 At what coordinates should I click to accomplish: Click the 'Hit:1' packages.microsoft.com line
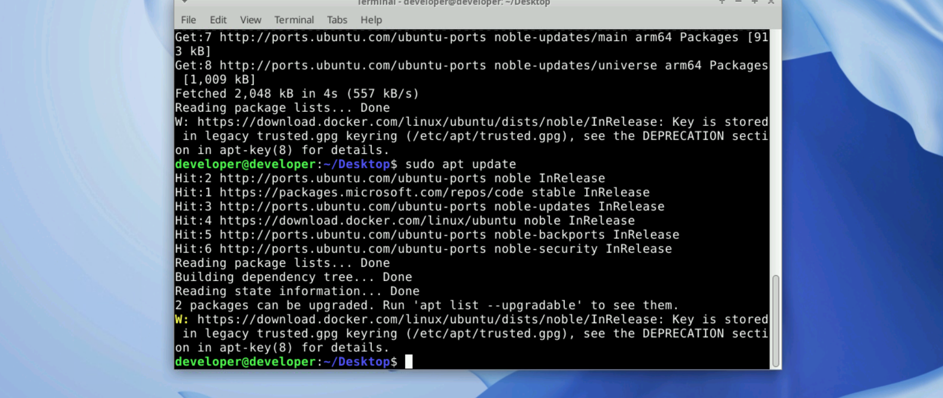pos(412,192)
